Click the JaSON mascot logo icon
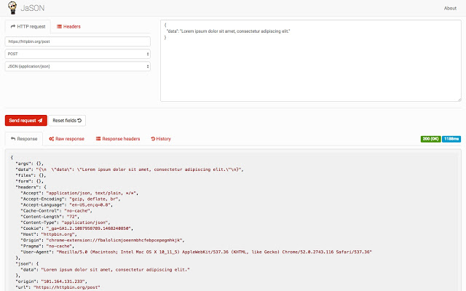Viewport: 466px width, 291px height. coord(12,8)
